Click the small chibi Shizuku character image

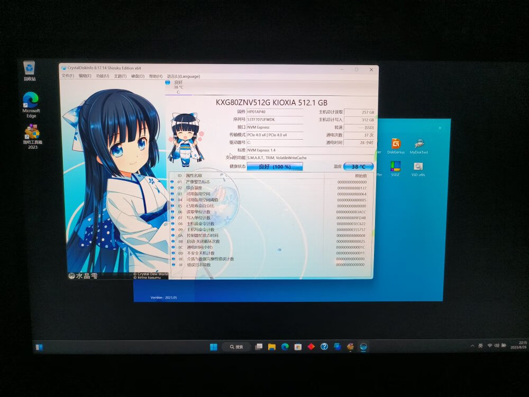click(x=186, y=140)
